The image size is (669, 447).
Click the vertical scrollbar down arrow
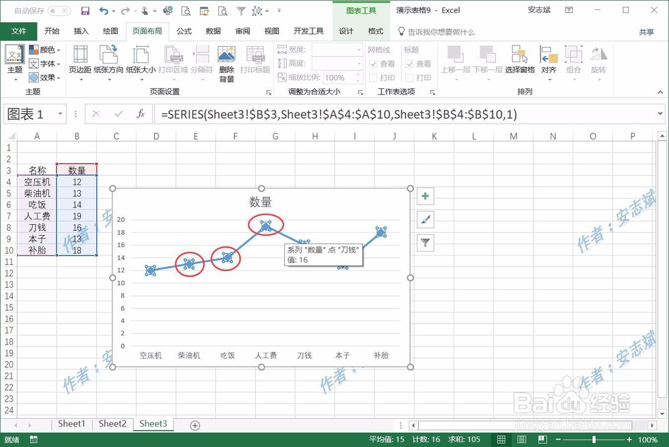click(662, 414)
